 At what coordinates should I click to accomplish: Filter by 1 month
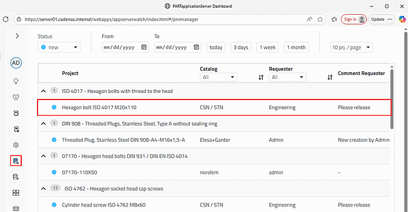click(296, 47)
